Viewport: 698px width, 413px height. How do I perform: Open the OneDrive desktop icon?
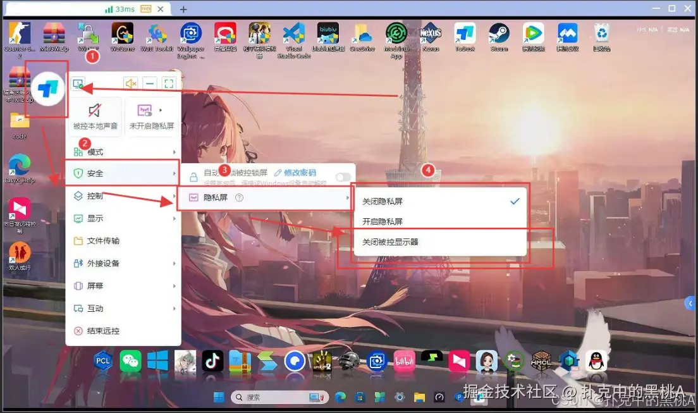362,37
